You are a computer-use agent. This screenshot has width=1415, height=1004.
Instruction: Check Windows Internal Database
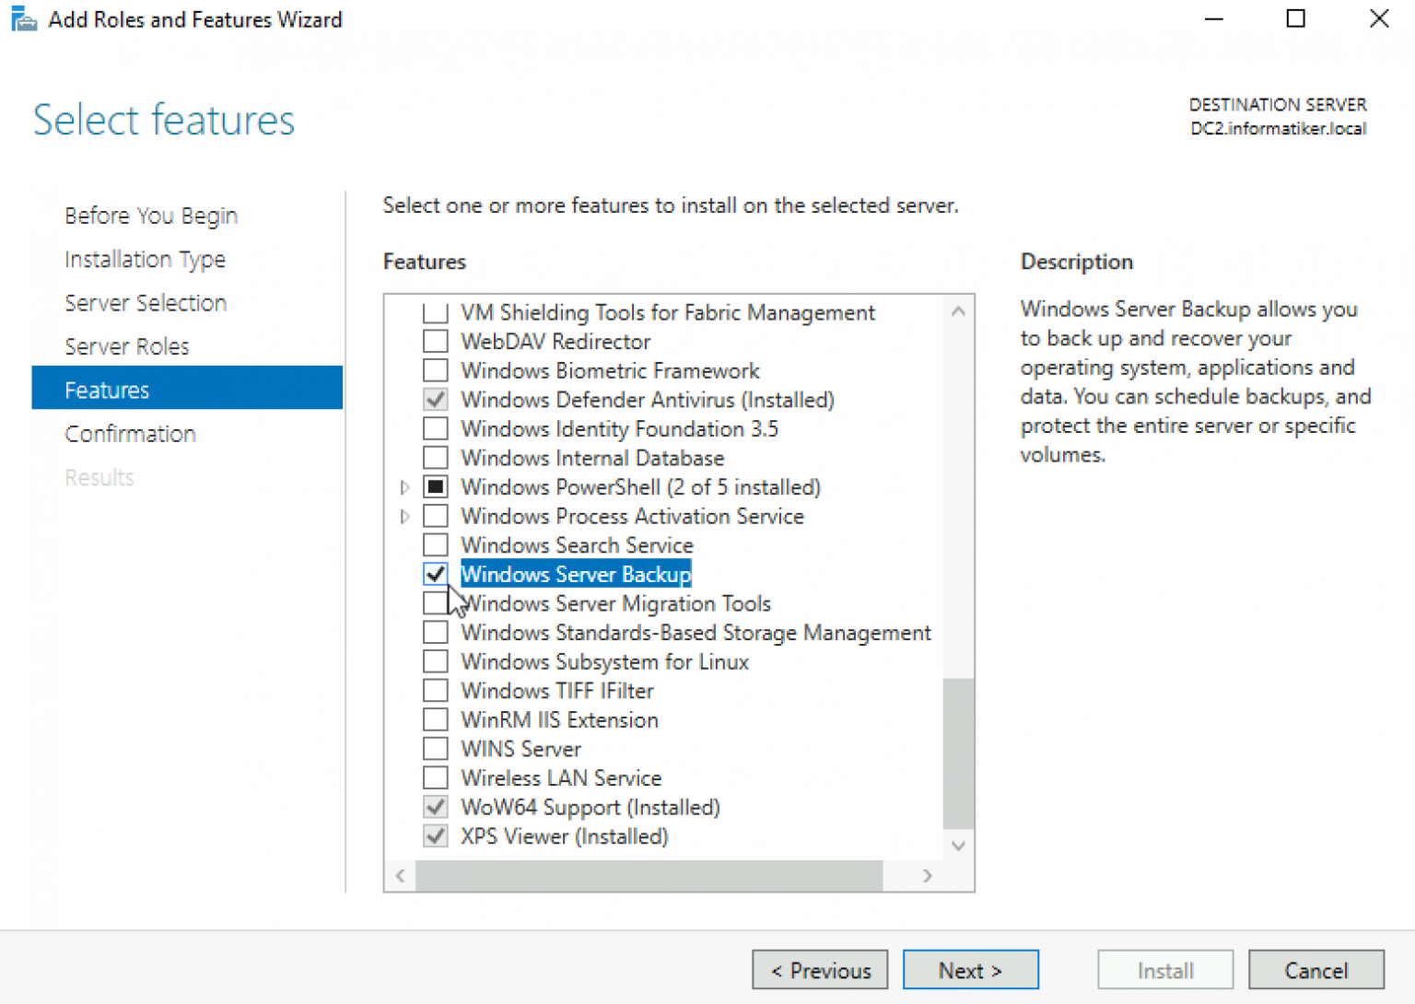click(435, 457)
